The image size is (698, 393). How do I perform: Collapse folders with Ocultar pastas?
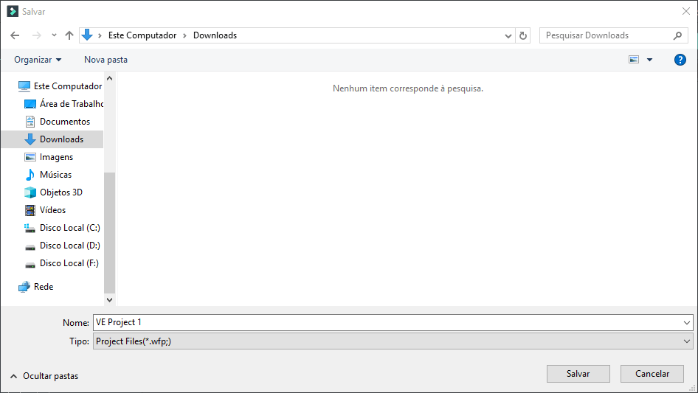point(44,376)
